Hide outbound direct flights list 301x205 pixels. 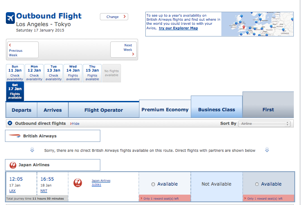75,124
